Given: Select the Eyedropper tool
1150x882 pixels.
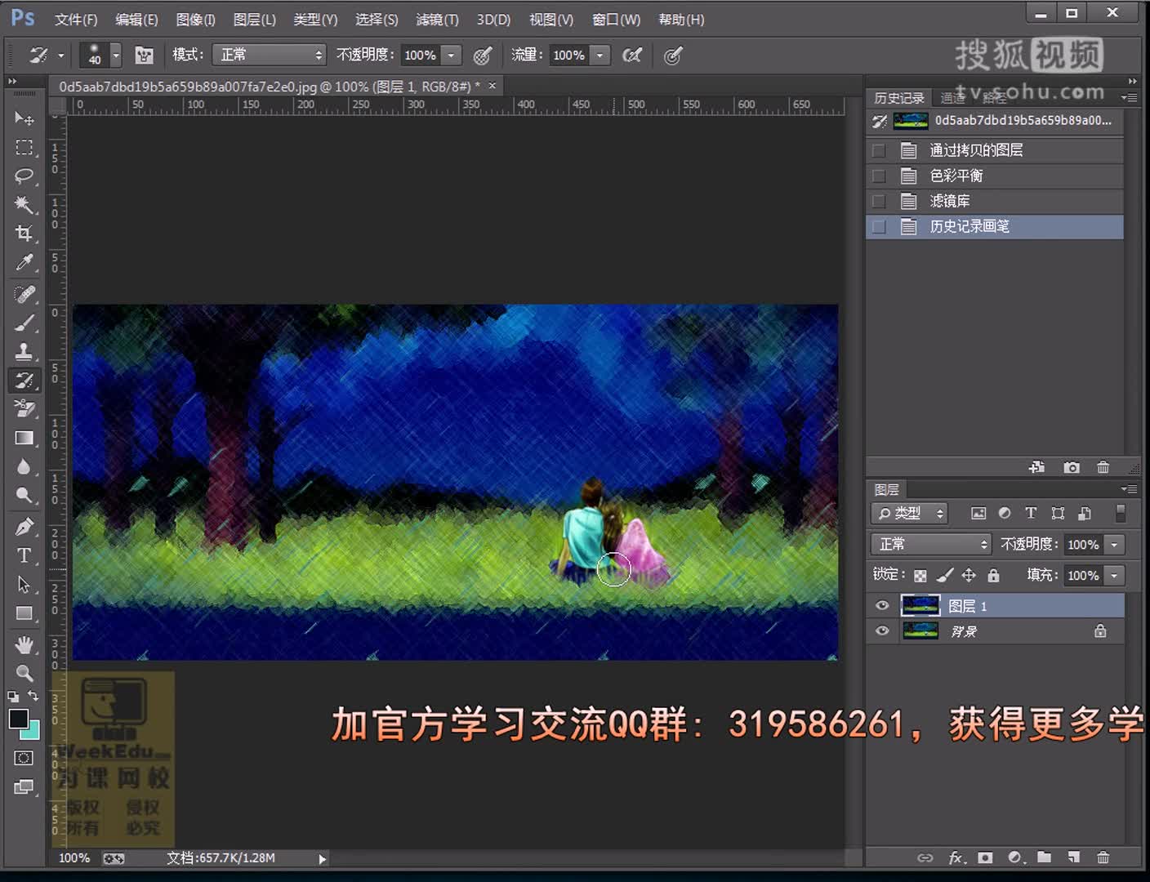Looking at the screenshot, I should (x=24, y=263).
